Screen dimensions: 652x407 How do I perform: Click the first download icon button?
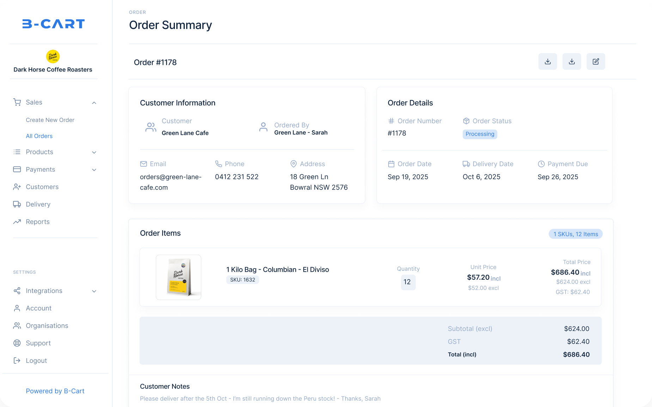[x=548, y=62]
